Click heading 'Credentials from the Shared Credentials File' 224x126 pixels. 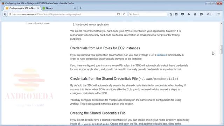click(x=124, y=78)
